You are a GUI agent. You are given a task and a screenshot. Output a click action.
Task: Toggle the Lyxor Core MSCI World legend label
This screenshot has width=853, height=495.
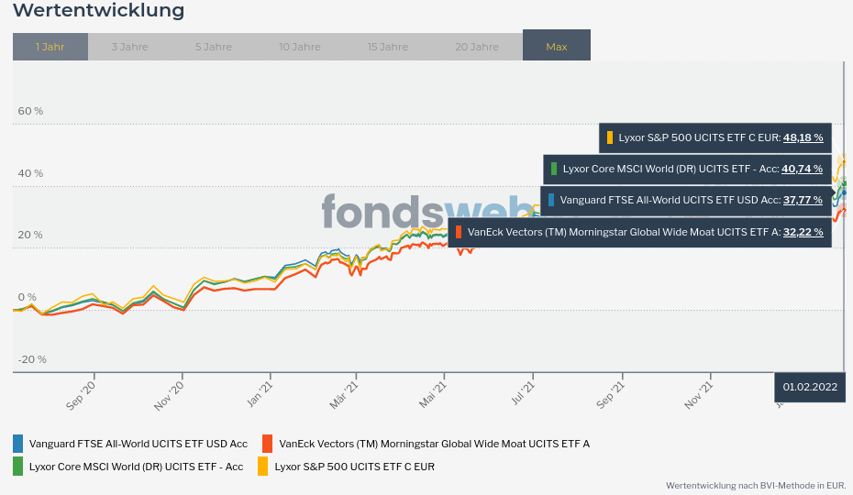click(x=136, y=467)
